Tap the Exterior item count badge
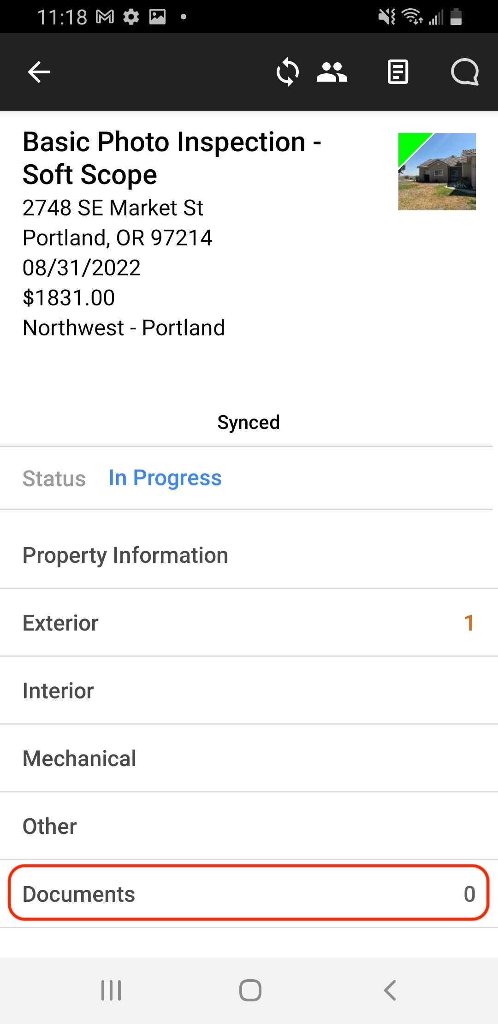Screen dimensions: 498x1024 tap(469, 623)
